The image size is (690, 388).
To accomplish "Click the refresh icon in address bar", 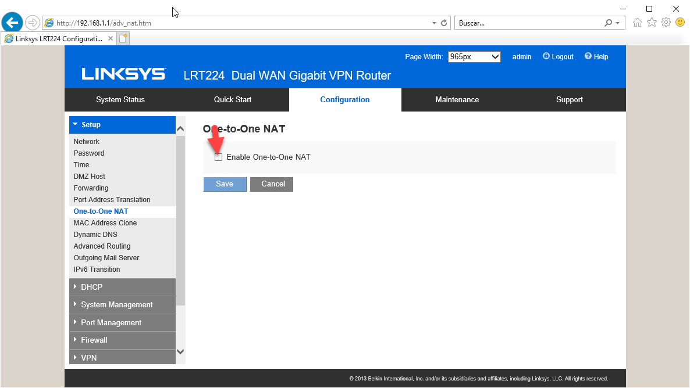I will pos(444,23).
